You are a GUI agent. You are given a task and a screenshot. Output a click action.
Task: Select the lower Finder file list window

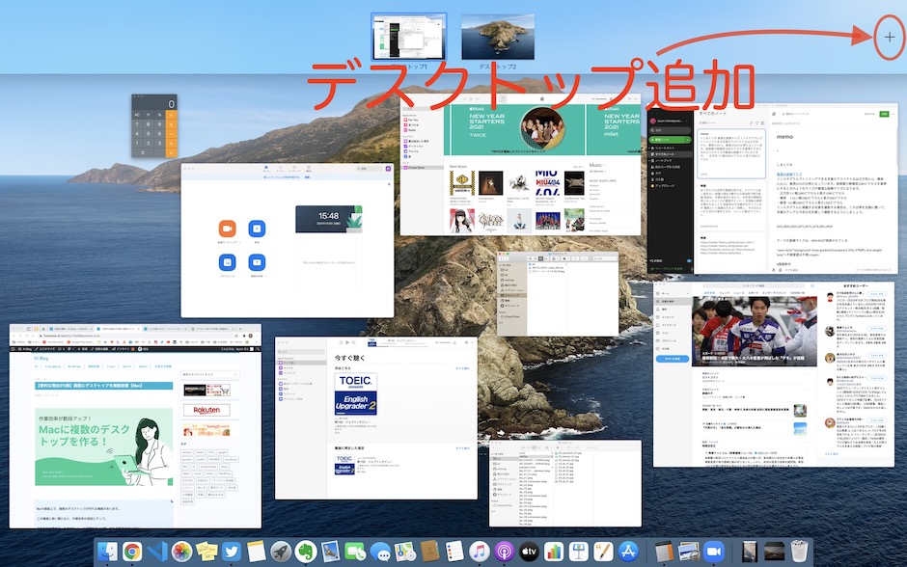[x=565, y=483]
